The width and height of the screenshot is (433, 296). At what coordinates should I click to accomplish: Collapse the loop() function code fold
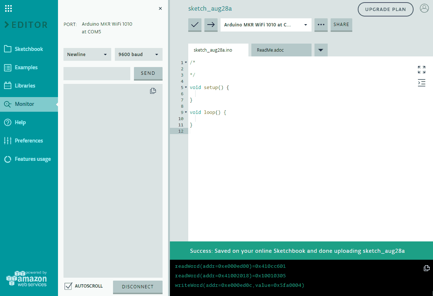(x=186, y=112)
